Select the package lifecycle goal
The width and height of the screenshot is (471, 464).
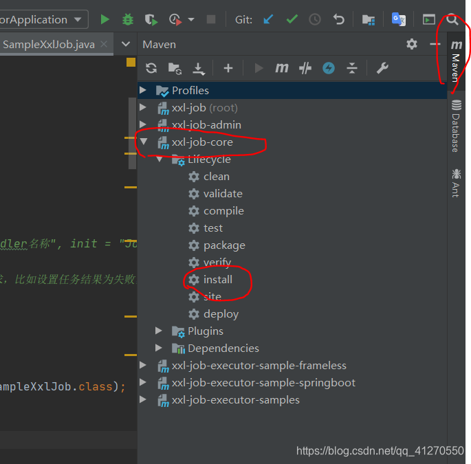[x=224, y=245]
